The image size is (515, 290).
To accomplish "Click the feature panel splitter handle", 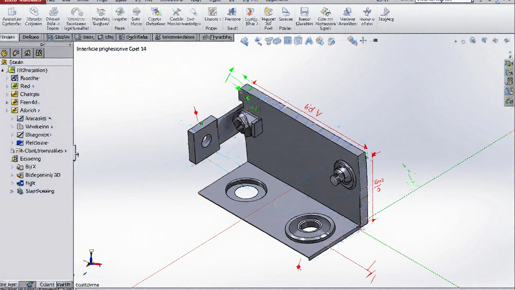I will coord(75,155).
